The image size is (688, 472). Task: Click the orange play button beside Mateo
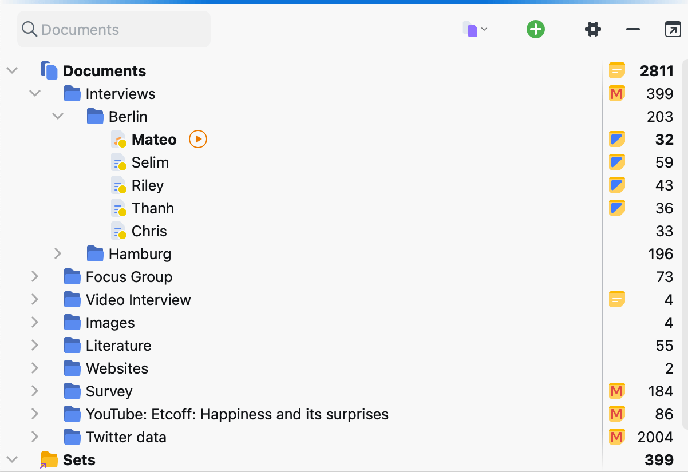tap(197, 139)
